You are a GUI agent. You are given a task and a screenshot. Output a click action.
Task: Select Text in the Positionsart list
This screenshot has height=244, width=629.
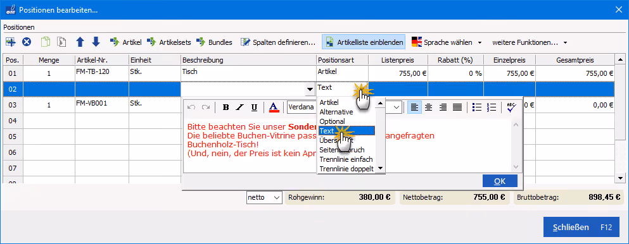[x=347, y=131]
